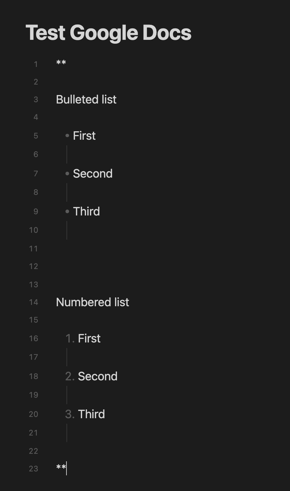Select the "Numbered list" text line

pyautogui.click(x=93, y=302)
